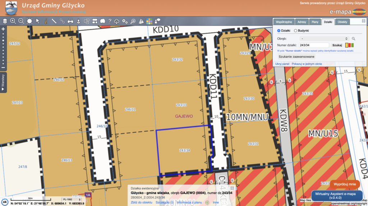Click the Wypróbuj mnie button
The width and height of the screenshot is (368, 206).
click(345, 184)
